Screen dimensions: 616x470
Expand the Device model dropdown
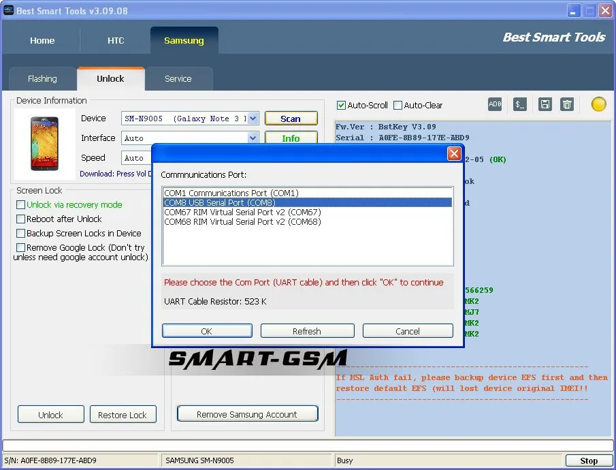pos(253,119)
